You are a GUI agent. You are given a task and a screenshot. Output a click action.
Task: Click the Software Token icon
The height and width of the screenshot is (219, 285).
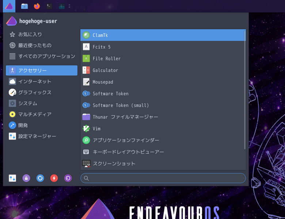[x=86, y=93]
